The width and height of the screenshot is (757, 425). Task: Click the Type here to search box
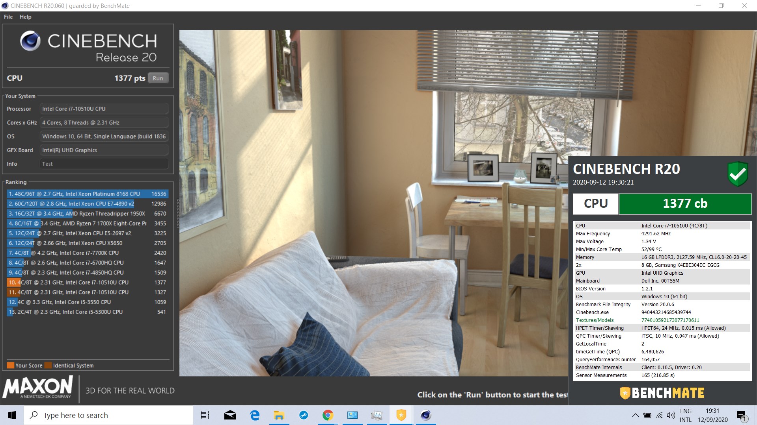click(x=109, y=415)
